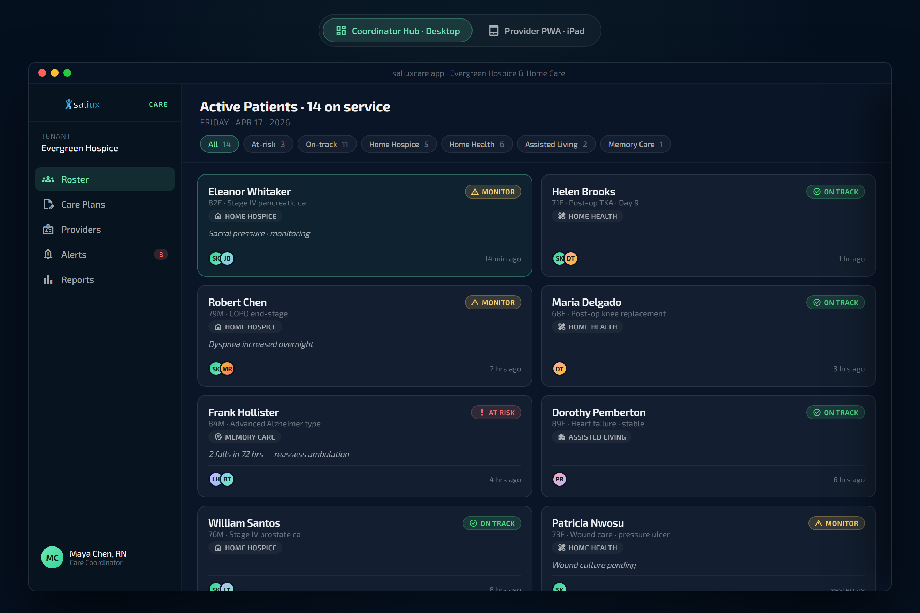
Task: Click Eleanor Whitaker's HOME HOSPICE tag
Action: click(x=245, y=216)
